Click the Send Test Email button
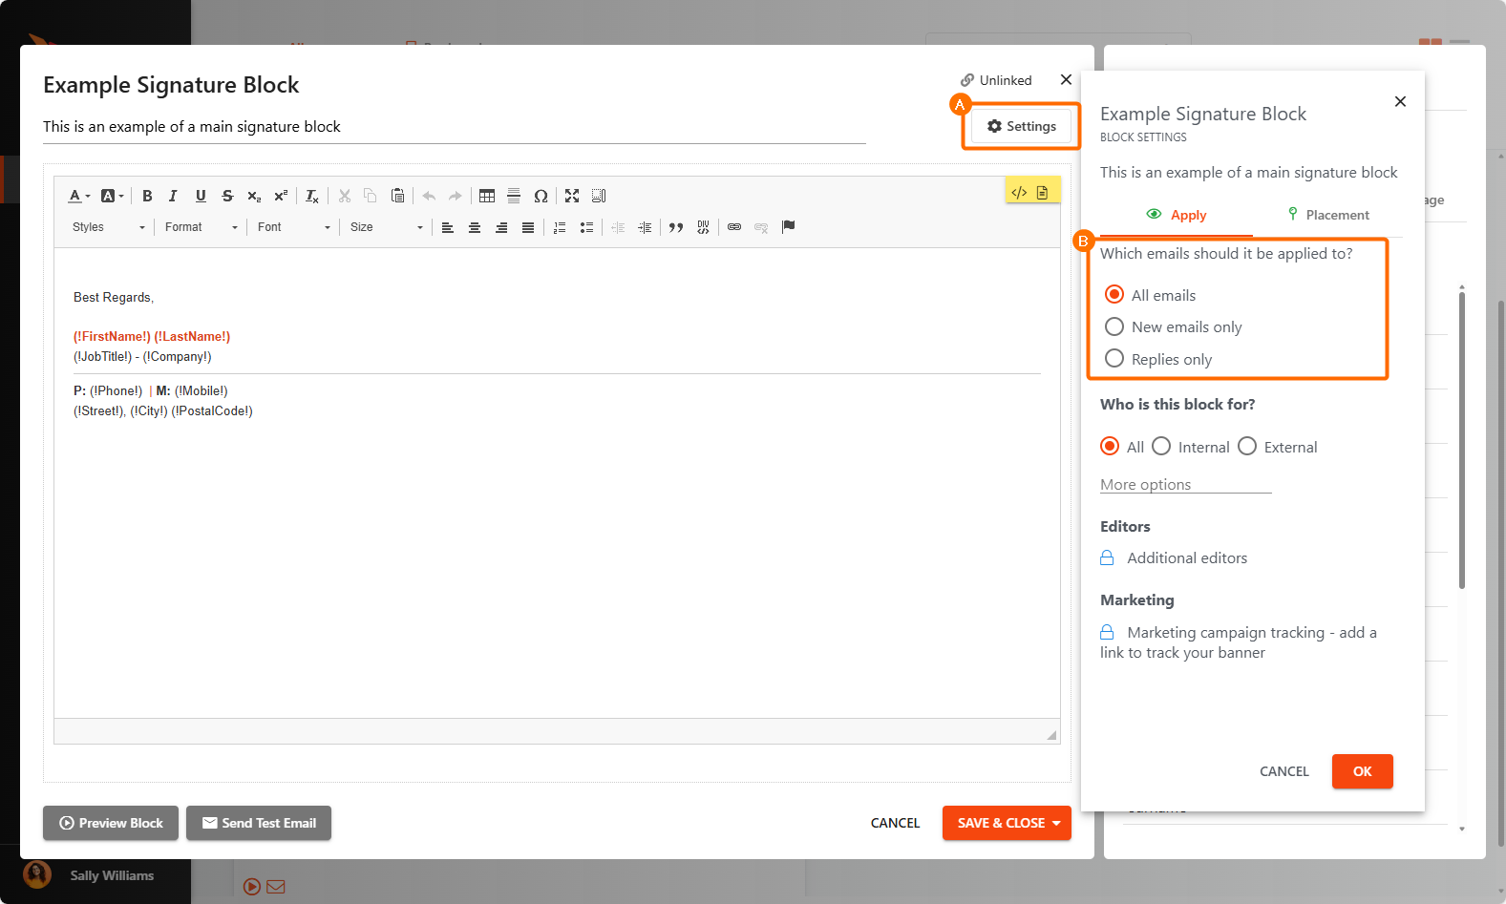Screen dimensions: 1506x904 coord(259,823)
